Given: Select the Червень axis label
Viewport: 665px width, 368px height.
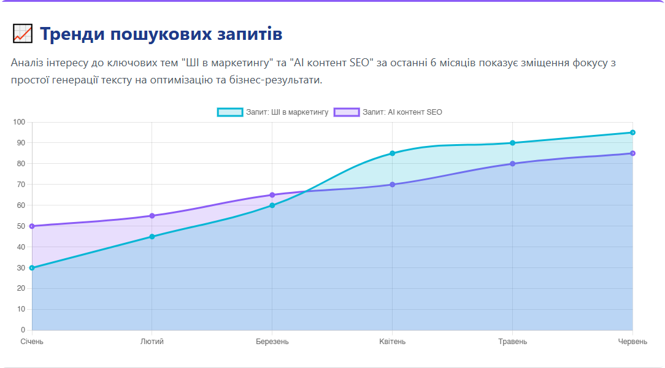Looking at the screenshot, I should (633, 341).
